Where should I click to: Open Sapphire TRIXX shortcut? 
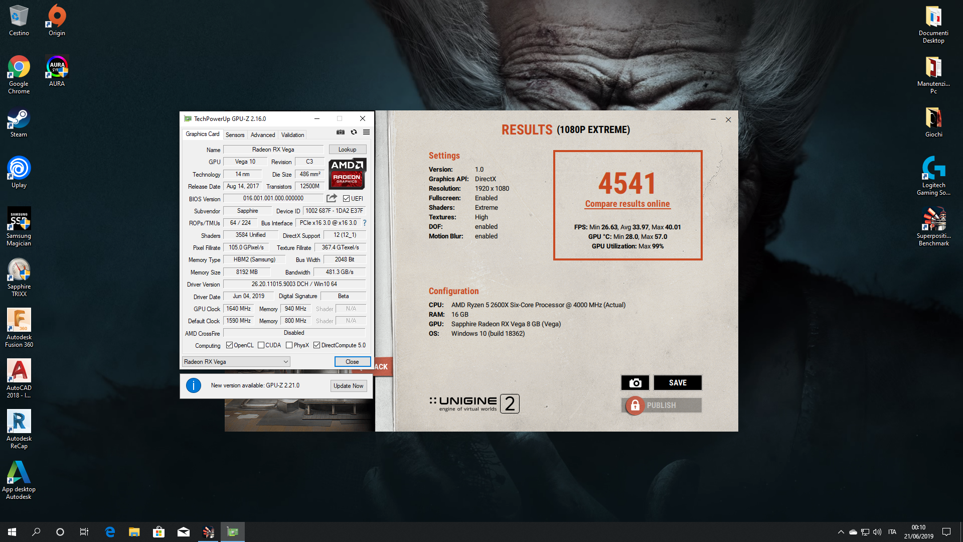(19, 278)
